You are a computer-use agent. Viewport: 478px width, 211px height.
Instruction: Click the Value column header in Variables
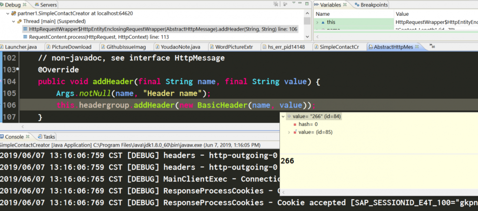coord(402,14)
